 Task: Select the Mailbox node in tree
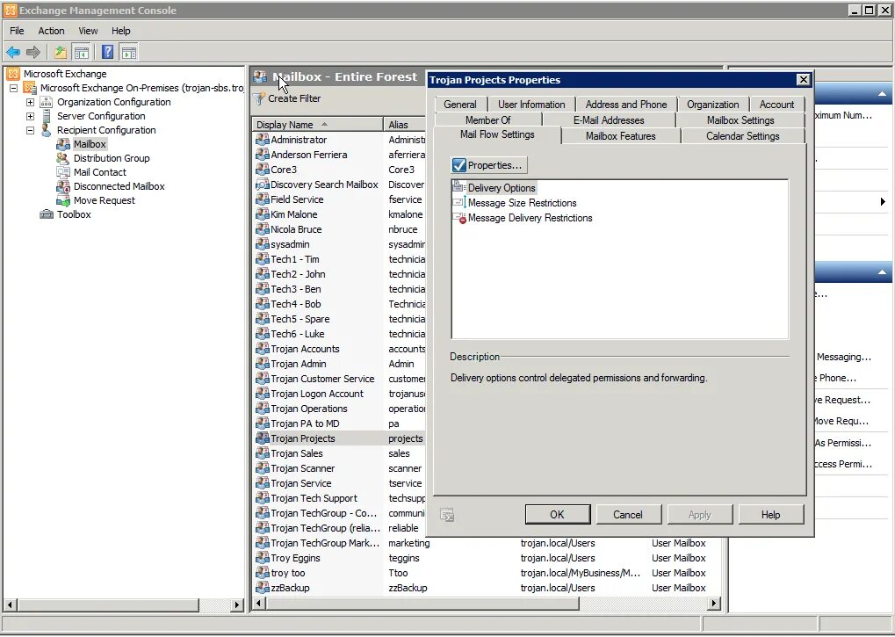coord(90,144)
